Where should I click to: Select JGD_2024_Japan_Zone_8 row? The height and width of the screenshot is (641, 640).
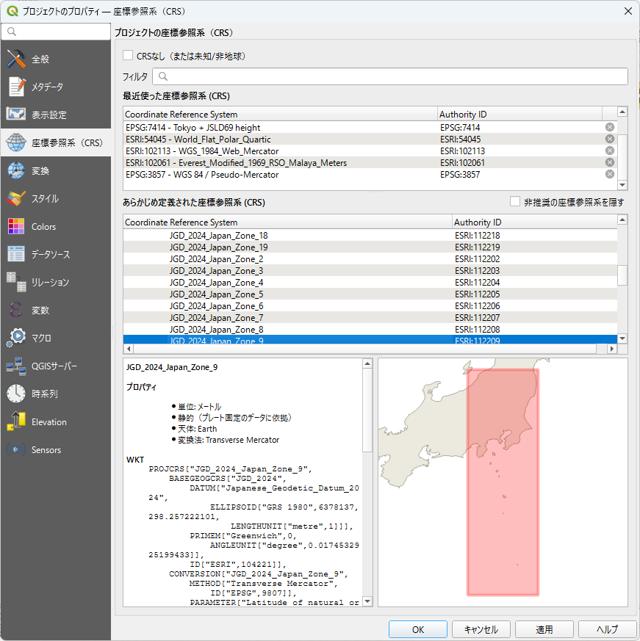tap(370, 330)
